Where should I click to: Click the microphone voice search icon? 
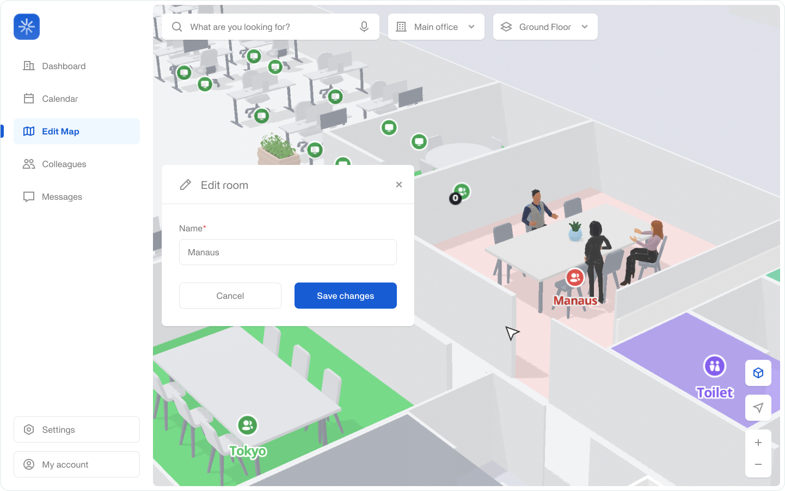click(x=364, y=27)
